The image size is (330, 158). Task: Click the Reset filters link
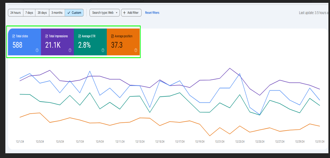[152, 13]
